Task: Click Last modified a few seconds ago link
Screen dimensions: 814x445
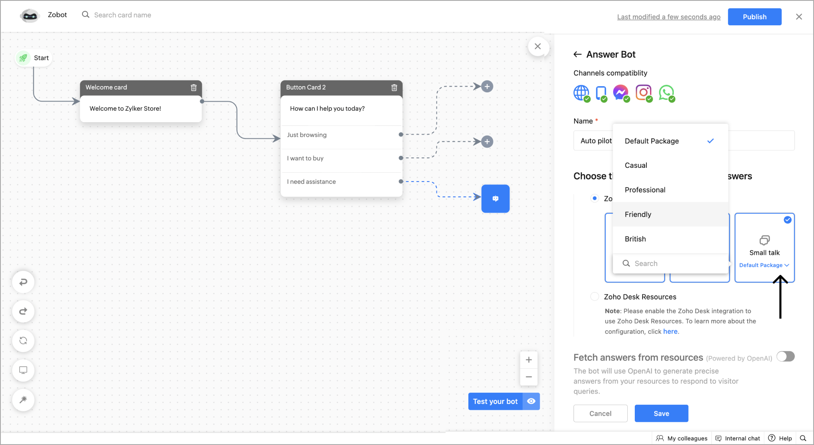Action: [668, 17]
